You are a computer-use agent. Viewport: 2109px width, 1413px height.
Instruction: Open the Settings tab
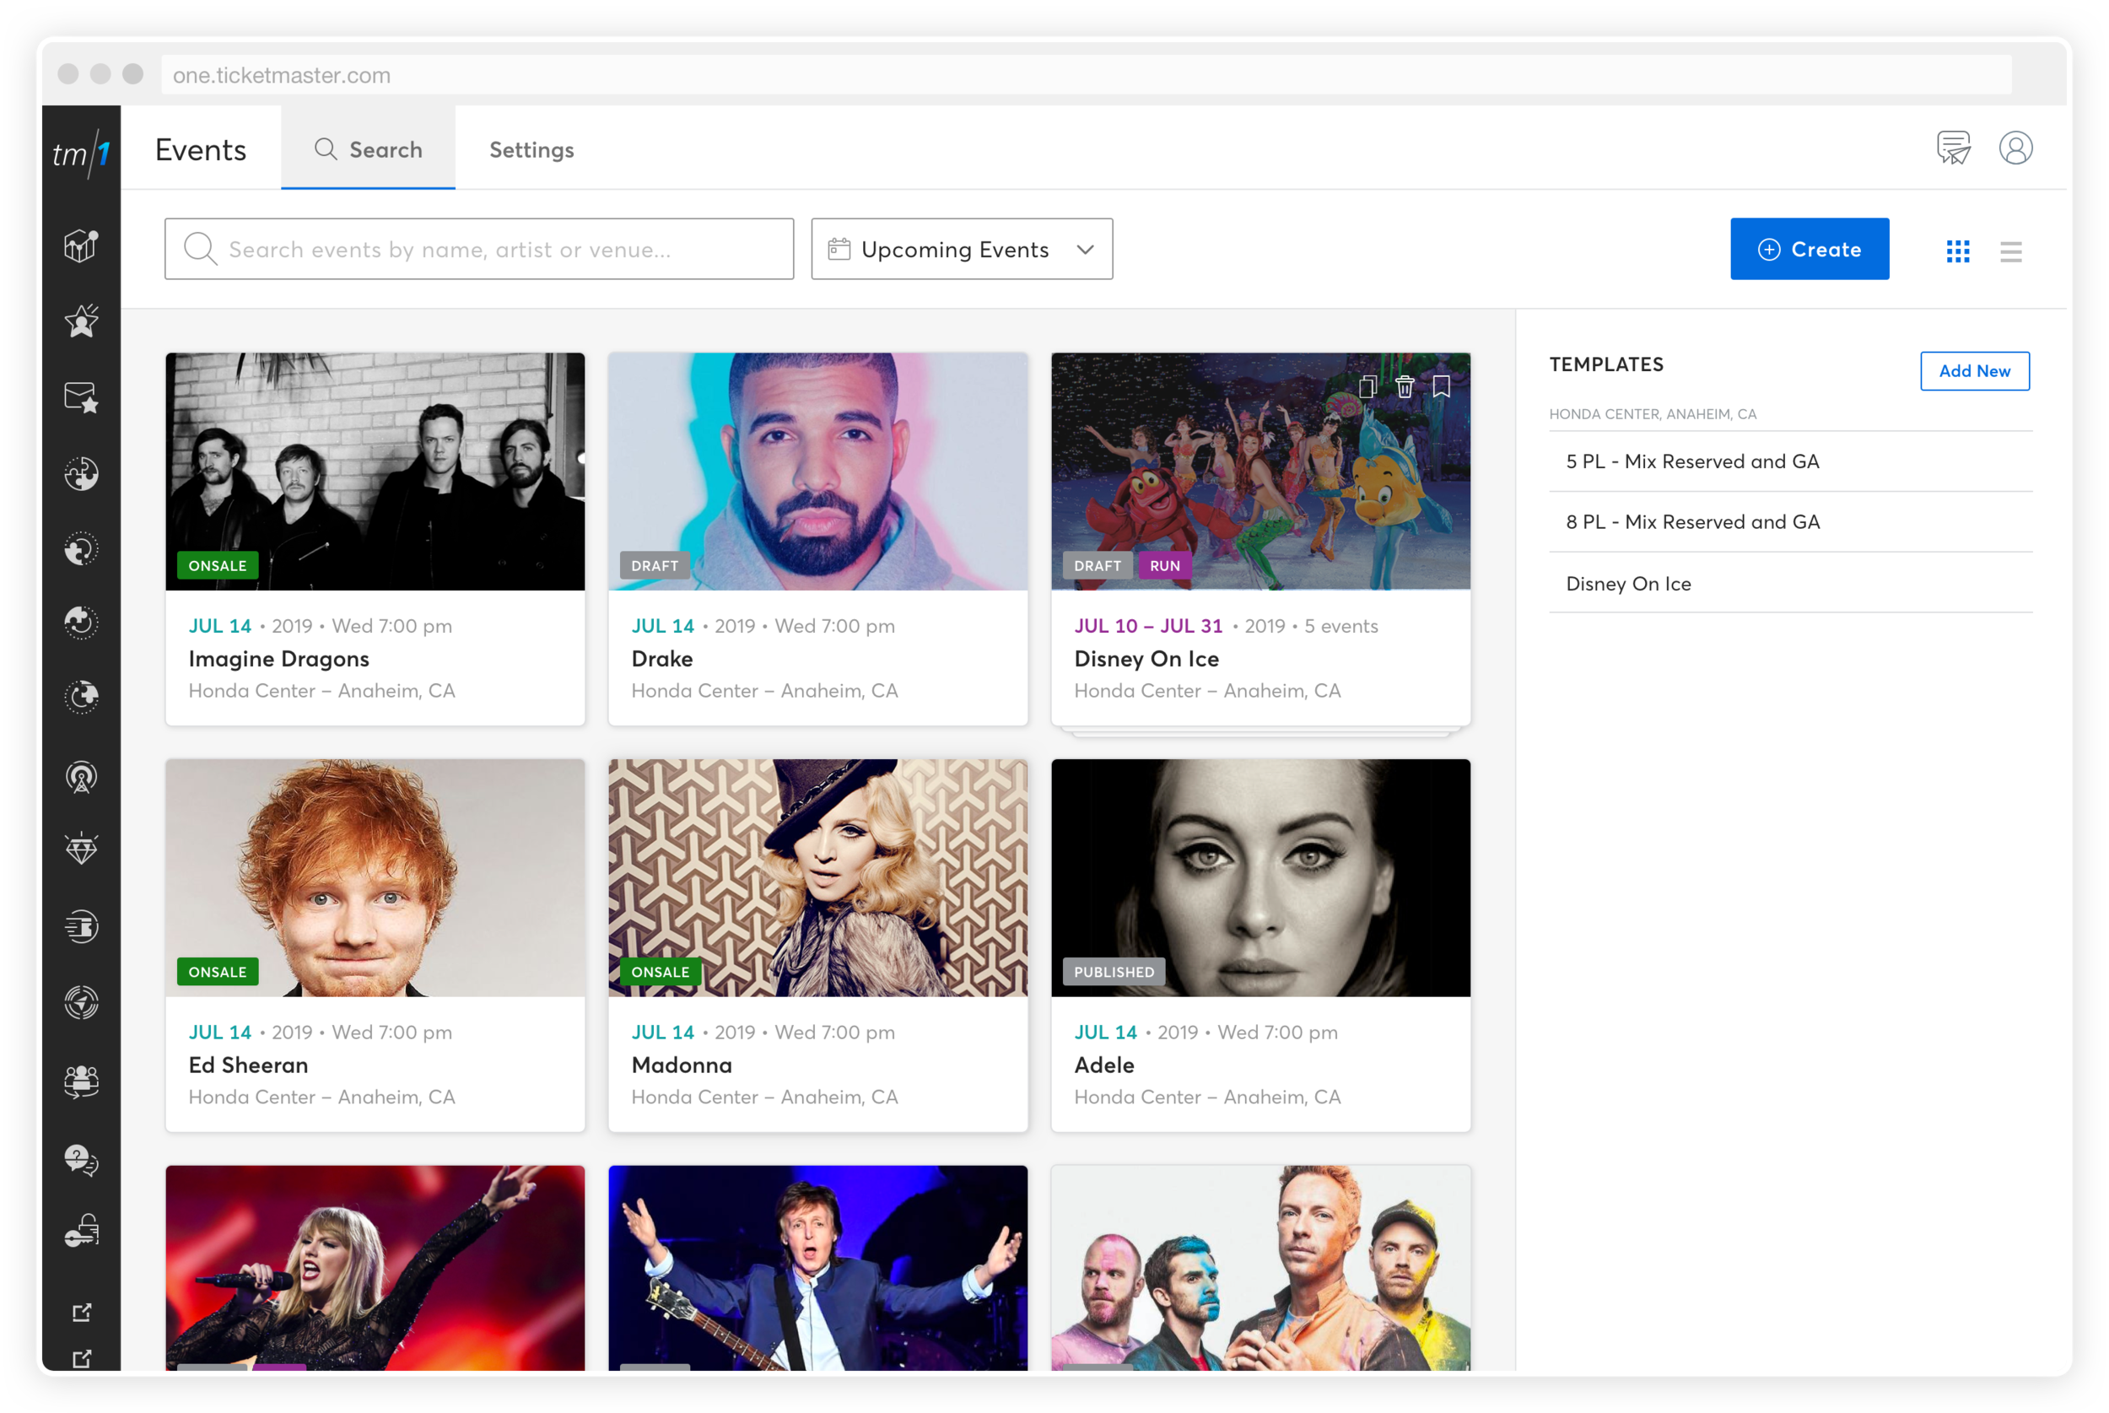pos(531,149)
